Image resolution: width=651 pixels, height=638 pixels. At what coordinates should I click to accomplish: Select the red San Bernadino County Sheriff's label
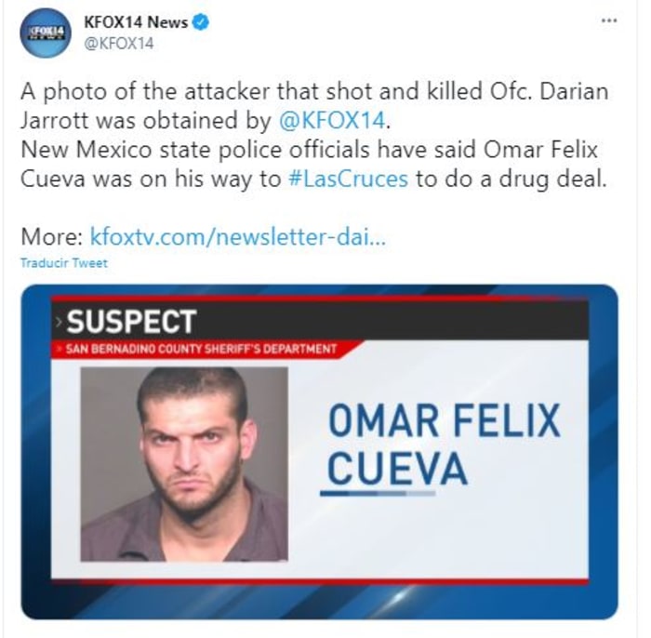tap(193, 350)
